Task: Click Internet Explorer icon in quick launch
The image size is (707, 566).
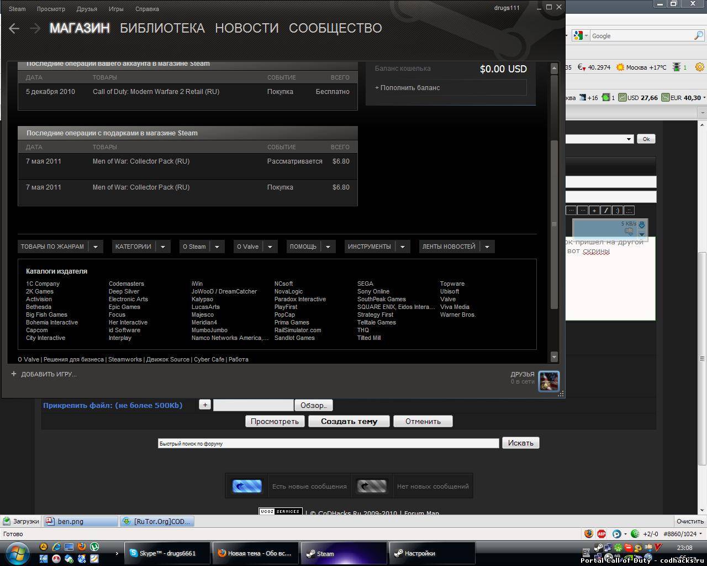Action: [56, 547]
